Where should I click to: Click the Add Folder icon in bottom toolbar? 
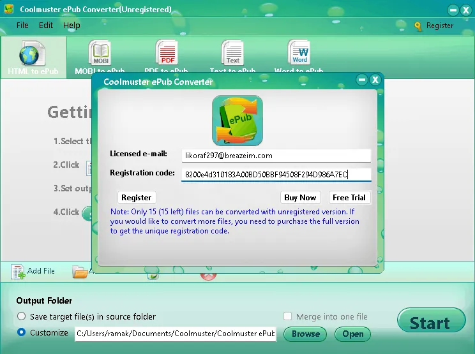click(x=80, y=272)
